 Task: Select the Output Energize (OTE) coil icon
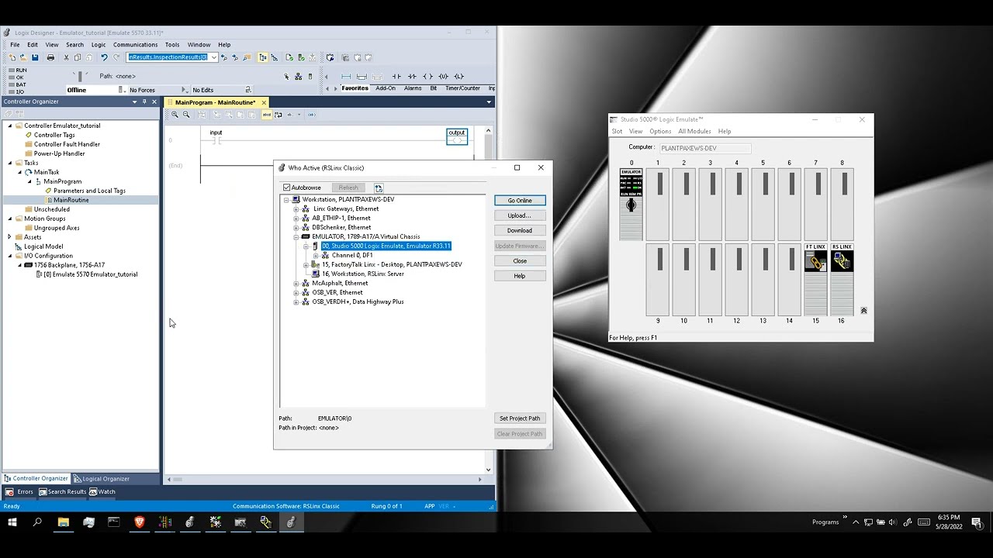427,76
